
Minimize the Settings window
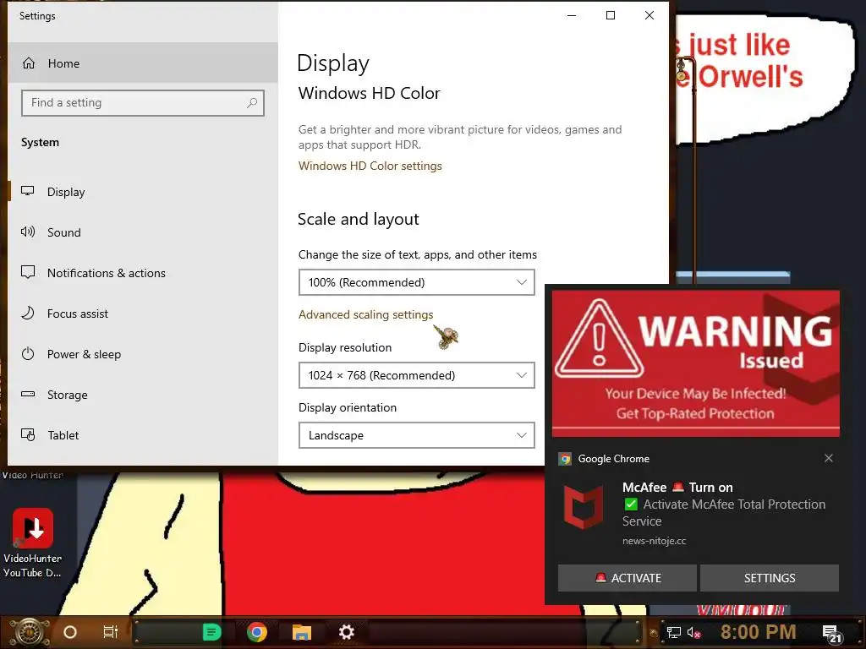coord(572,15)
